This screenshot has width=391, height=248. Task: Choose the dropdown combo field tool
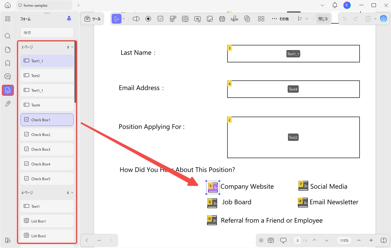pyautogui.click(x=173, y=19)
